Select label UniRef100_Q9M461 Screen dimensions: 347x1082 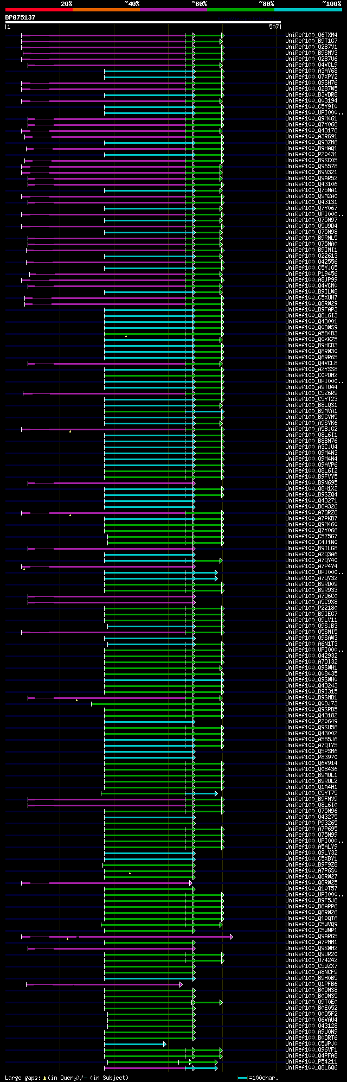click(311, 119)
